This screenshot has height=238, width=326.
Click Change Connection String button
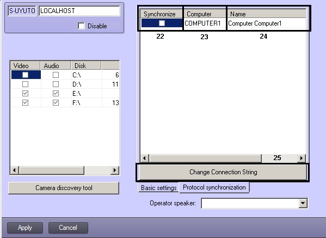pyautogui.click(x=223, y=172)
